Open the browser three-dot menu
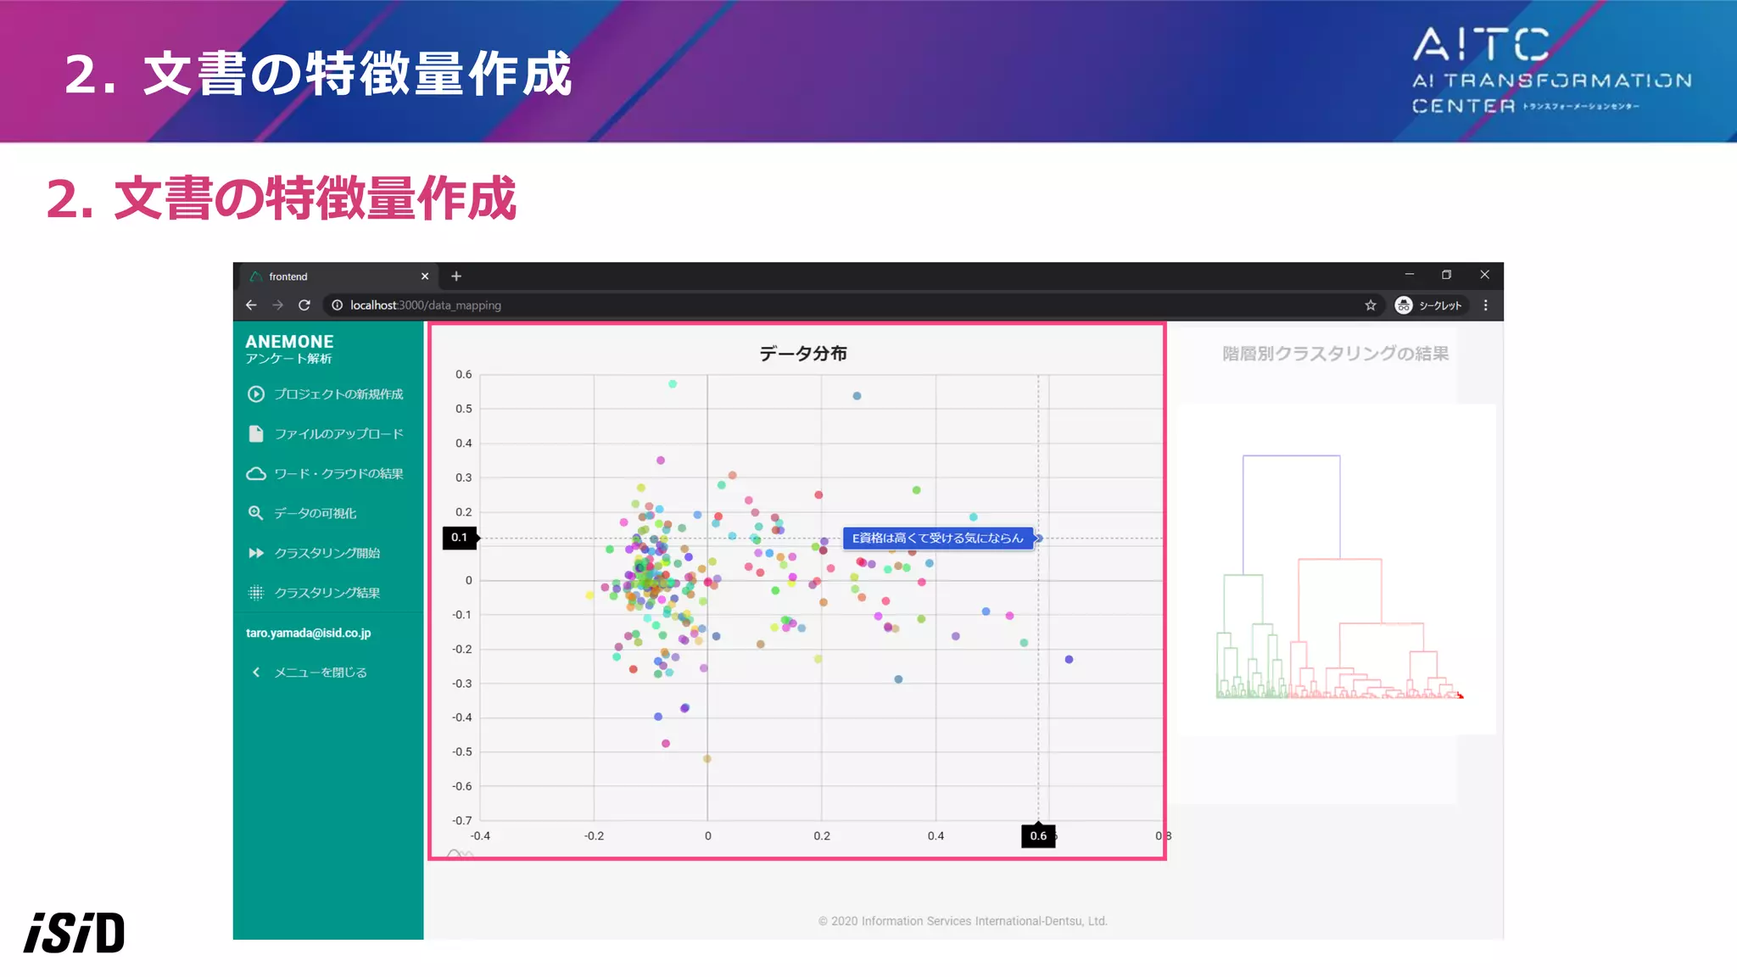The height and width of the screenshot is (977, 1737). (x=1486, y=305)
